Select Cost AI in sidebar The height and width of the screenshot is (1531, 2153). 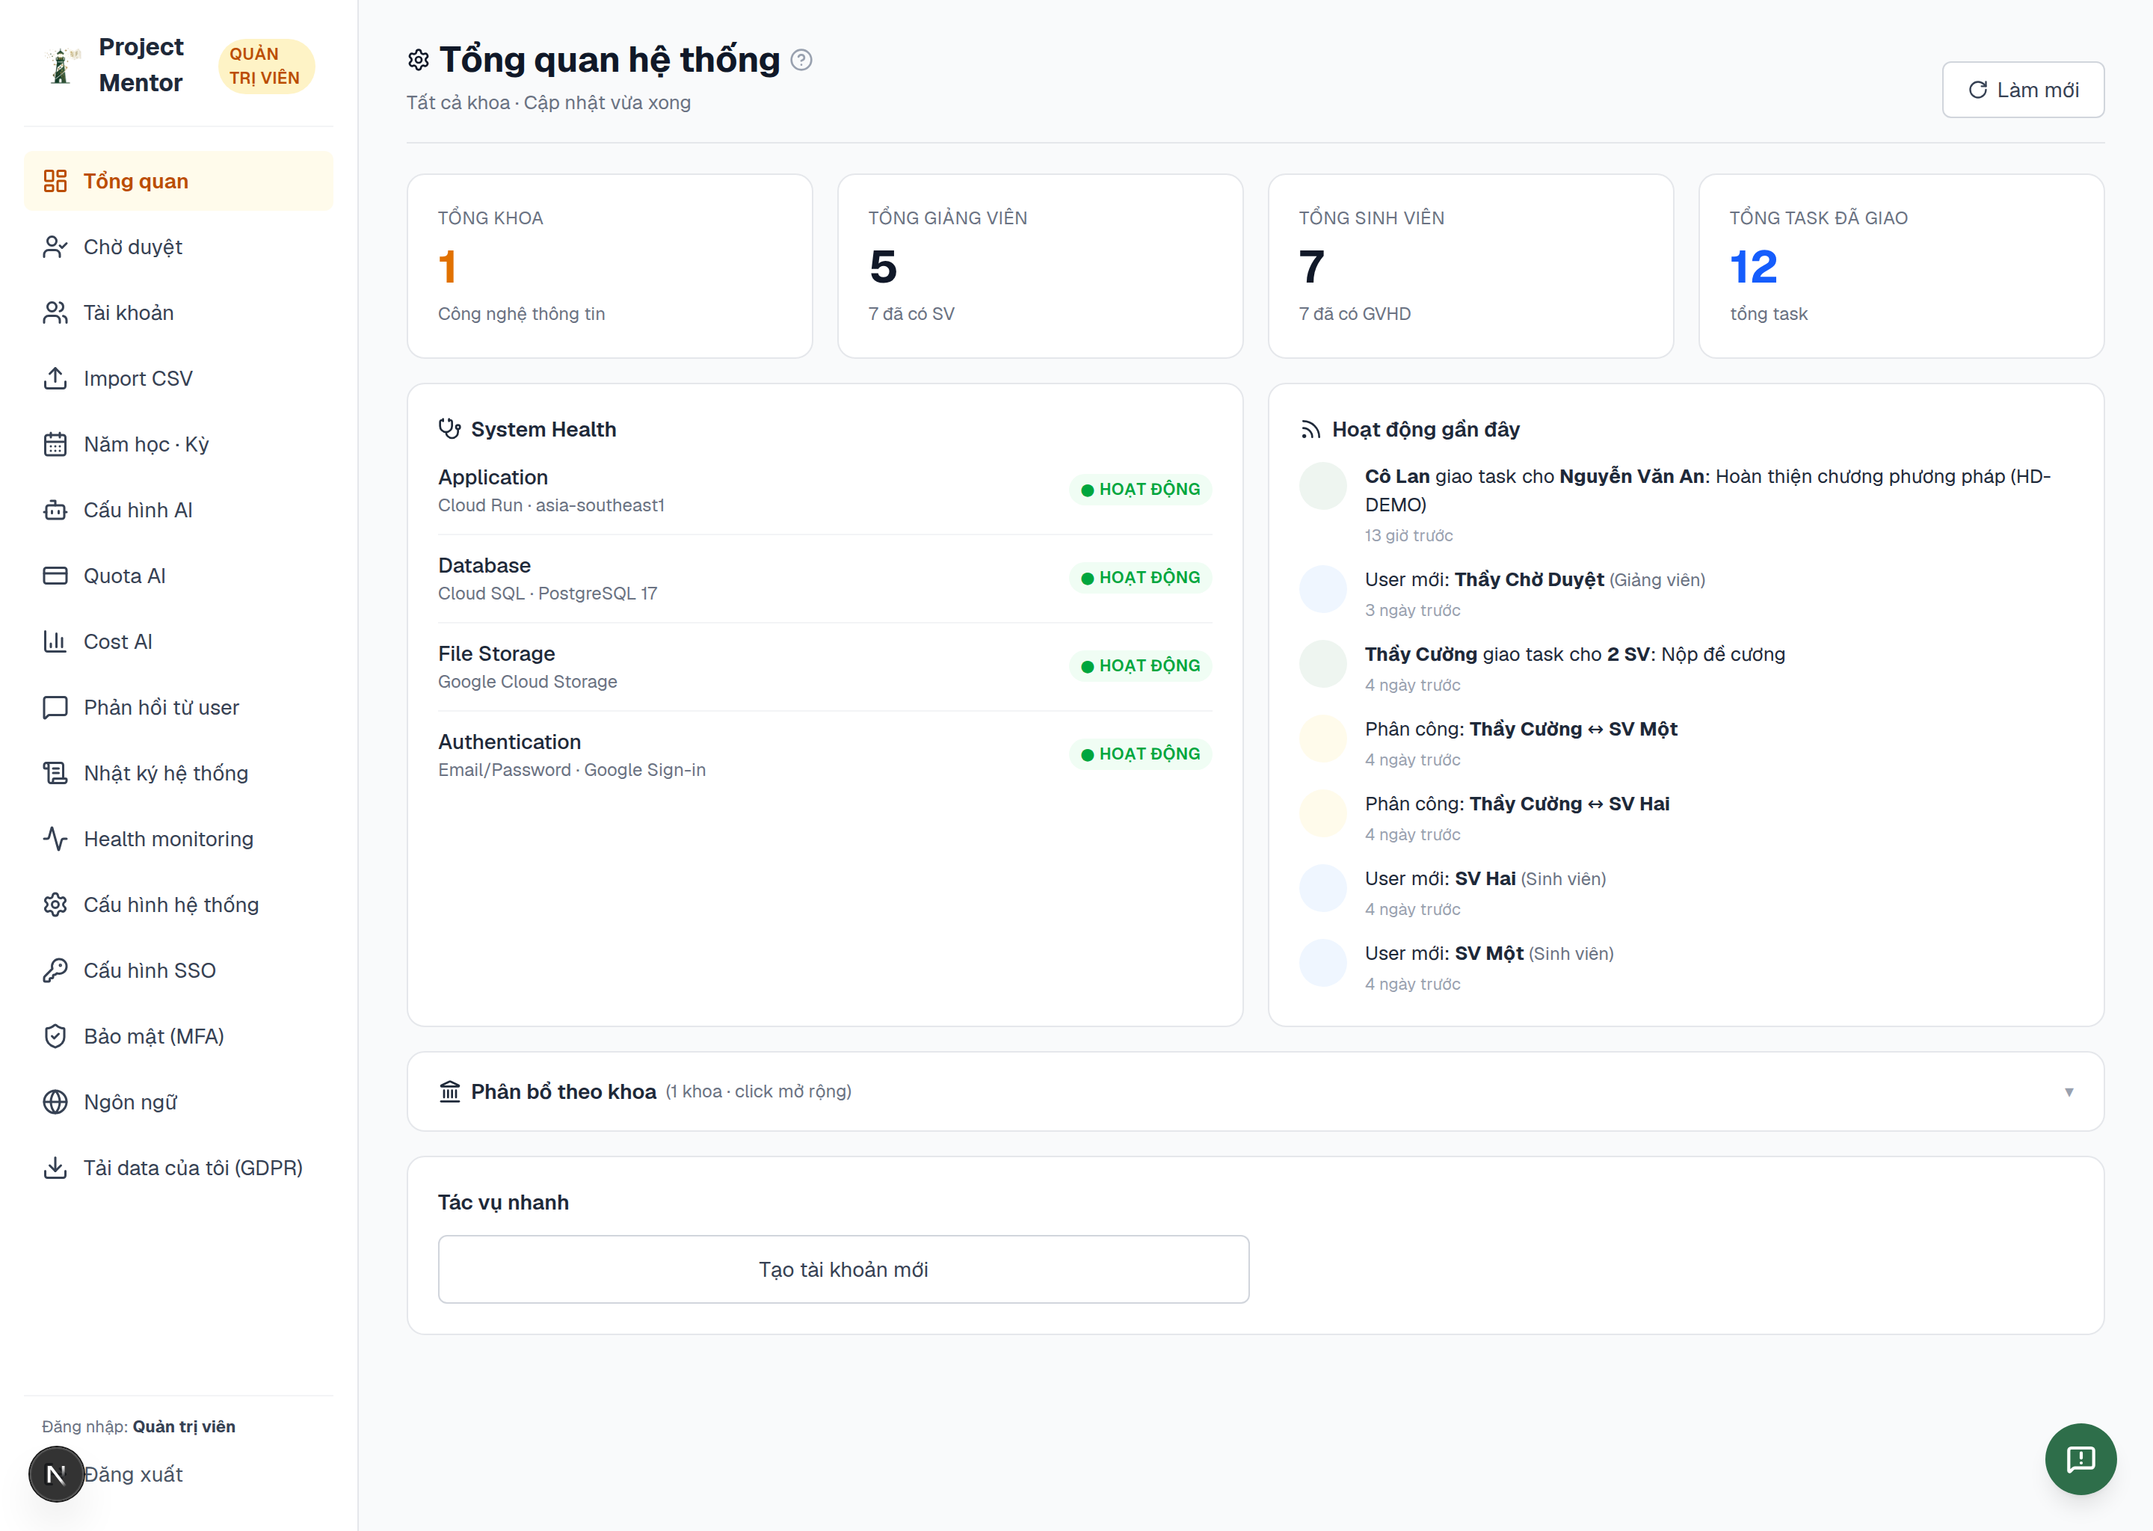tap(179, 642)
